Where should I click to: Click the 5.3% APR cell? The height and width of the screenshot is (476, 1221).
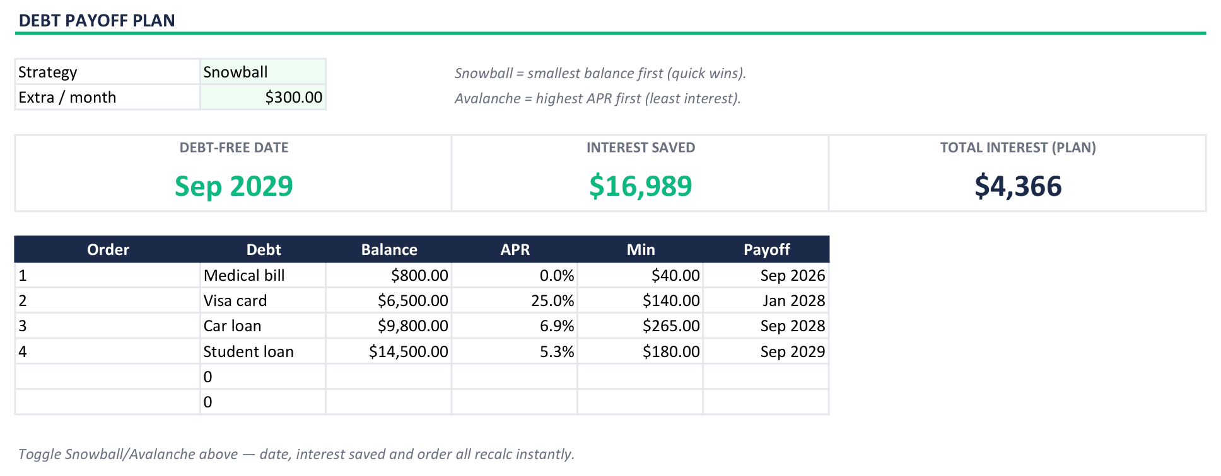pyautogui.click(x=515, y=351)
